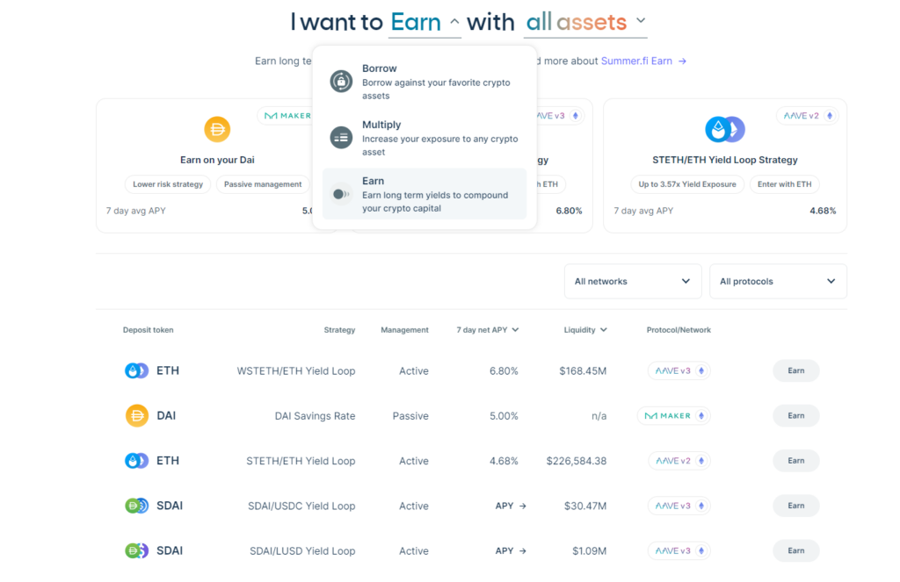This screenshot has height=582, width=900.
Task: Click the Maker protocol badge in the DAI Savings row
Action: click(x=673, y=415)
